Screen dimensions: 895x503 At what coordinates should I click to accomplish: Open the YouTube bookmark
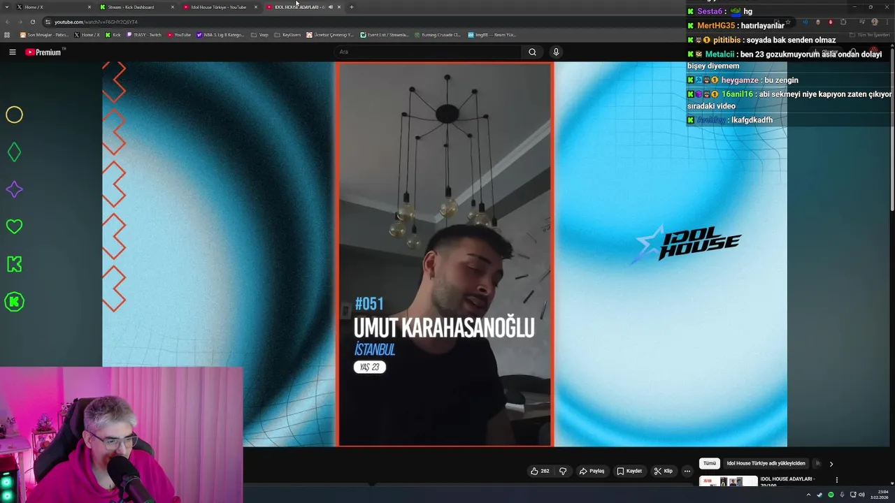coord(179,35)
